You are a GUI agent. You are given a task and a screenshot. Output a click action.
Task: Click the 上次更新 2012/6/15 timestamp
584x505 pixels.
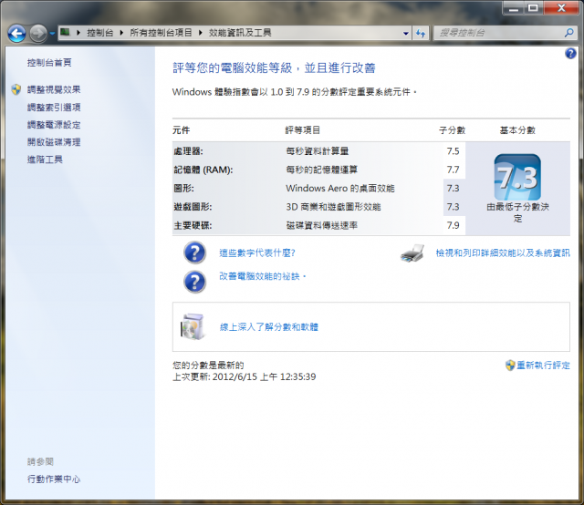(x=245, y=376)
